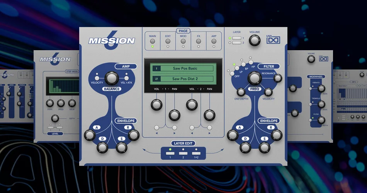Switch to the MOD page

[183, 41]
